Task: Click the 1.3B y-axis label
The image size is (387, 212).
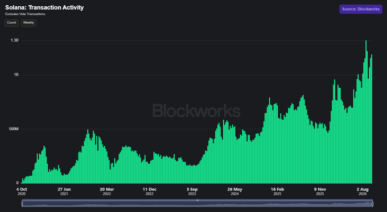Action: (15, 40)
